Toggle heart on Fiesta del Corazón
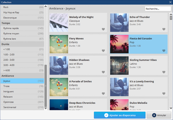 click(x=164, y=51)
